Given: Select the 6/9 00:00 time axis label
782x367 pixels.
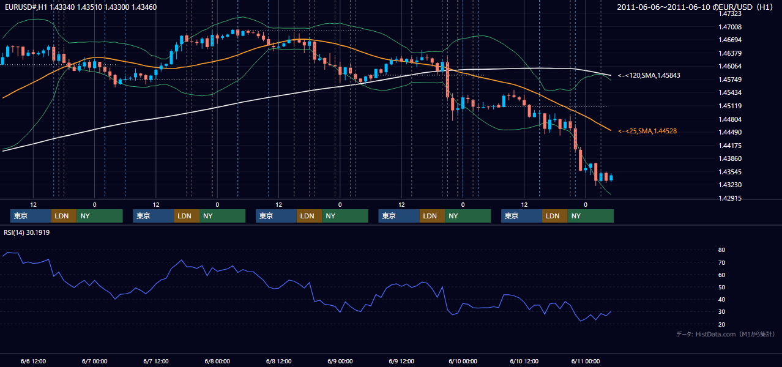Looking at the screenshot, I should tap(340, 361).
